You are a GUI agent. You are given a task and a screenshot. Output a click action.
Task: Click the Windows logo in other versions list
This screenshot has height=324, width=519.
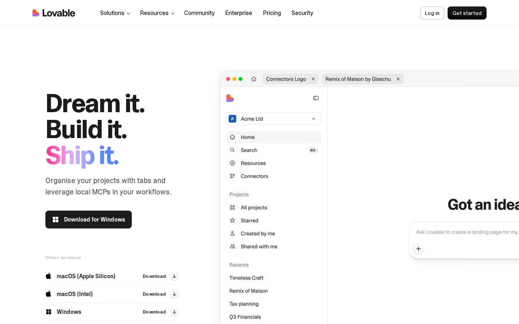(49, 312)
